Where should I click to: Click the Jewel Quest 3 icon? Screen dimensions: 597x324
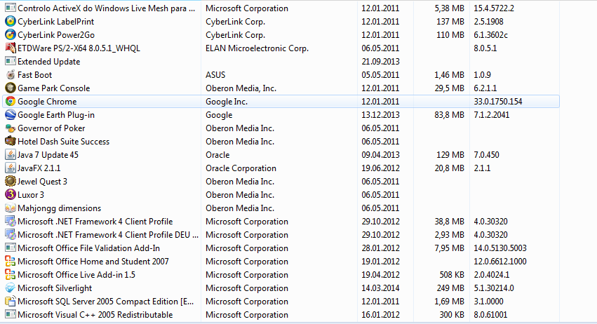tap(10, 182)
